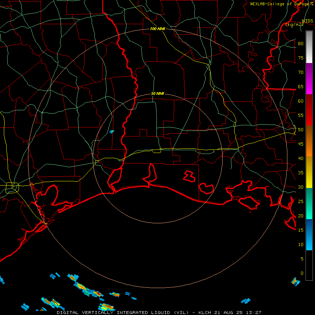The image size is (315, 315).
Task: Click the legend value 60
Action: tap(301, 101)
